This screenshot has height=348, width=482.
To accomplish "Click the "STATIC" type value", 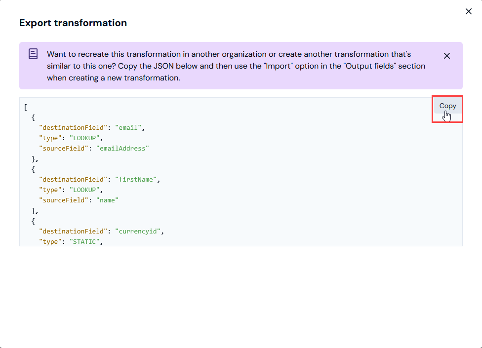I will pyautogui.click(x=84, y=242).
